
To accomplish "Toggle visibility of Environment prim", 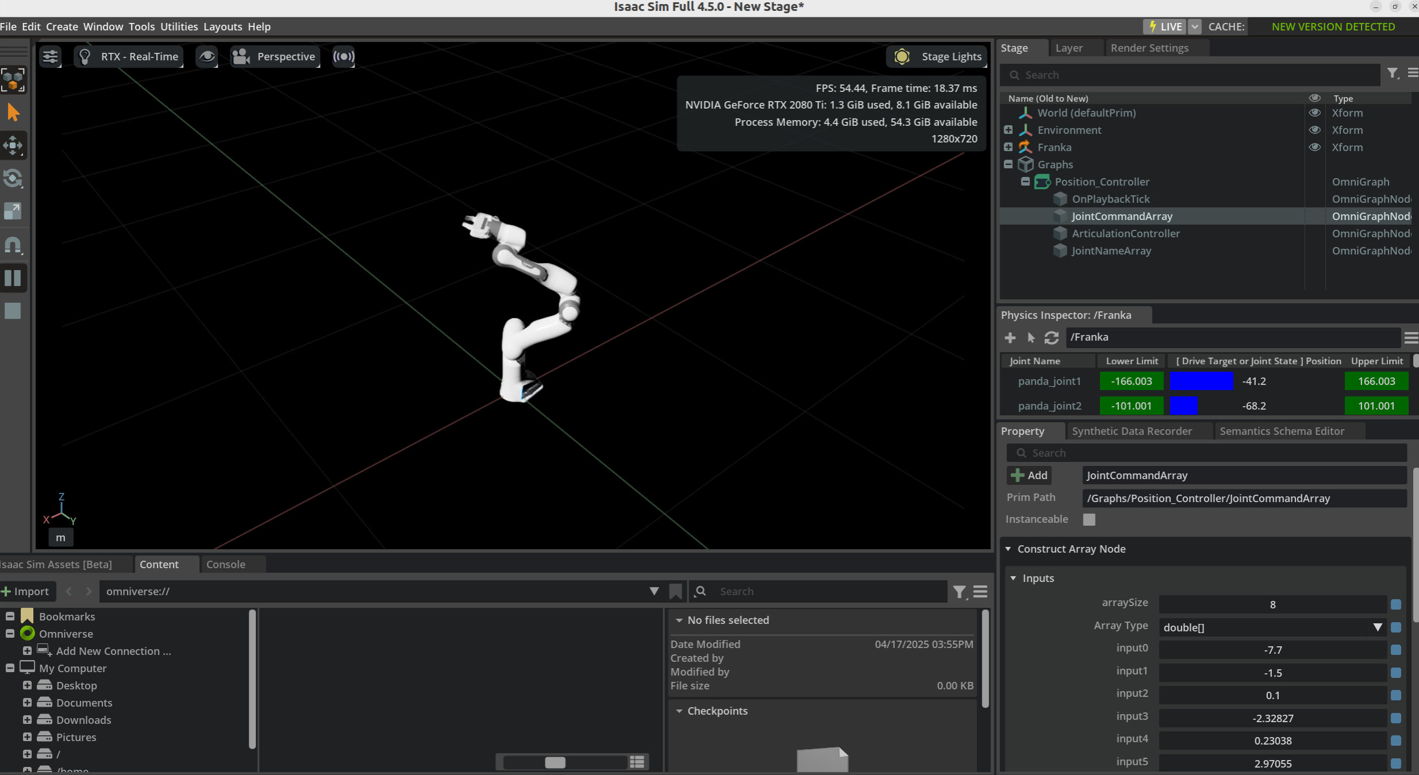I will (1314, 130).
